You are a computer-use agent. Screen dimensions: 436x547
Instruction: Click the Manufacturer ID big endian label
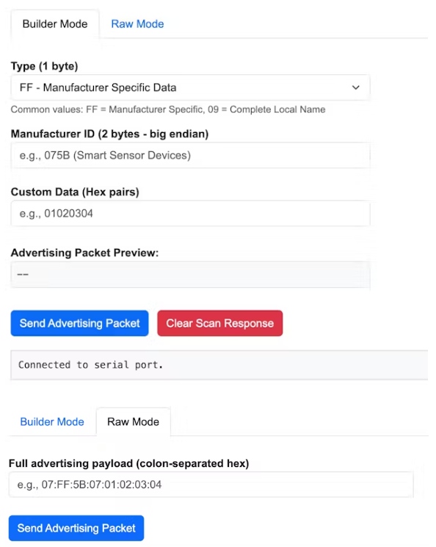(109, 134)
